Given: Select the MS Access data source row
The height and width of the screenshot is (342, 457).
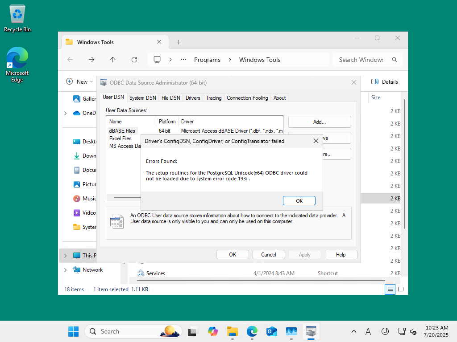Looking at the screenshot, I should pyautogui.click(x=125, y=146).
